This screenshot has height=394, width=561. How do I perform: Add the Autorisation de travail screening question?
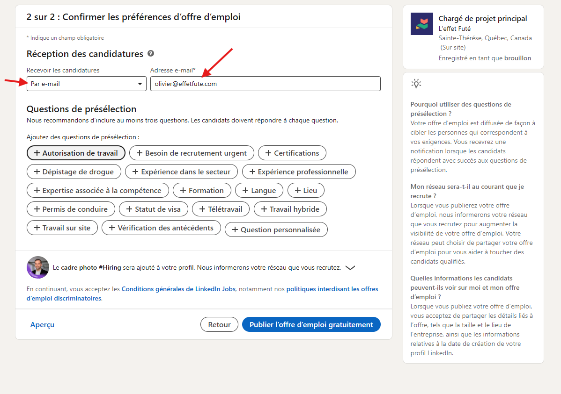(76, 153)
